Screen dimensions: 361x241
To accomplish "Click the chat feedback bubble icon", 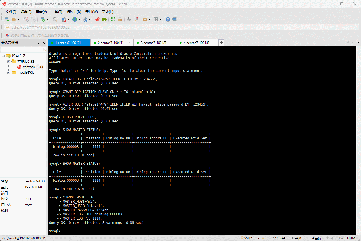I will (175, 19).
